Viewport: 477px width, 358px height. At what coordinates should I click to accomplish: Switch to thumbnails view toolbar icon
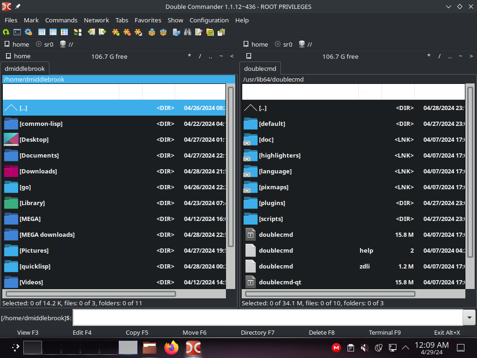64,32
